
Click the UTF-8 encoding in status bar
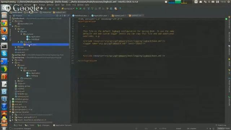[163, 129]
